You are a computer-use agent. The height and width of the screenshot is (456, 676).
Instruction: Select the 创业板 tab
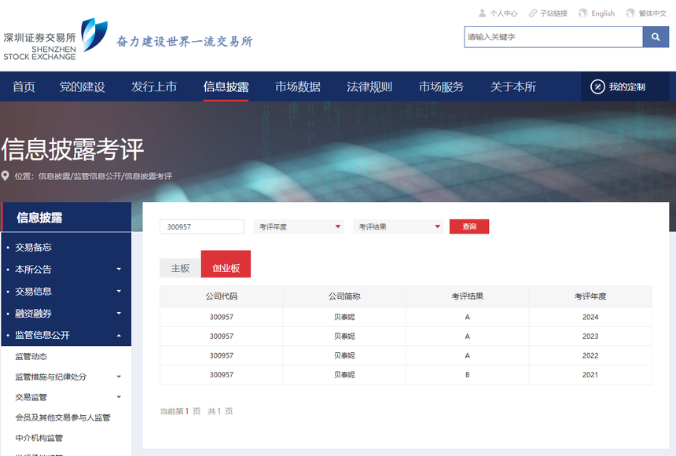tap(226, 268)
